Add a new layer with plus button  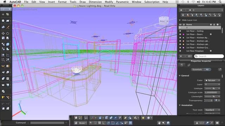181,56
